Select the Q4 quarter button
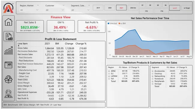Image resolution: width=195 pixels, height=109 pixels. click(166, 5)
